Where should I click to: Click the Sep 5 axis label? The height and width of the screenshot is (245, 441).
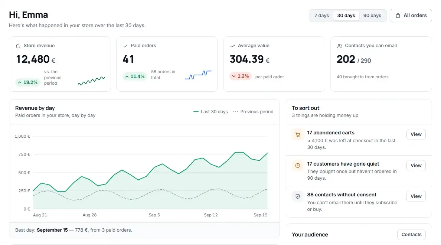point(154,215)
